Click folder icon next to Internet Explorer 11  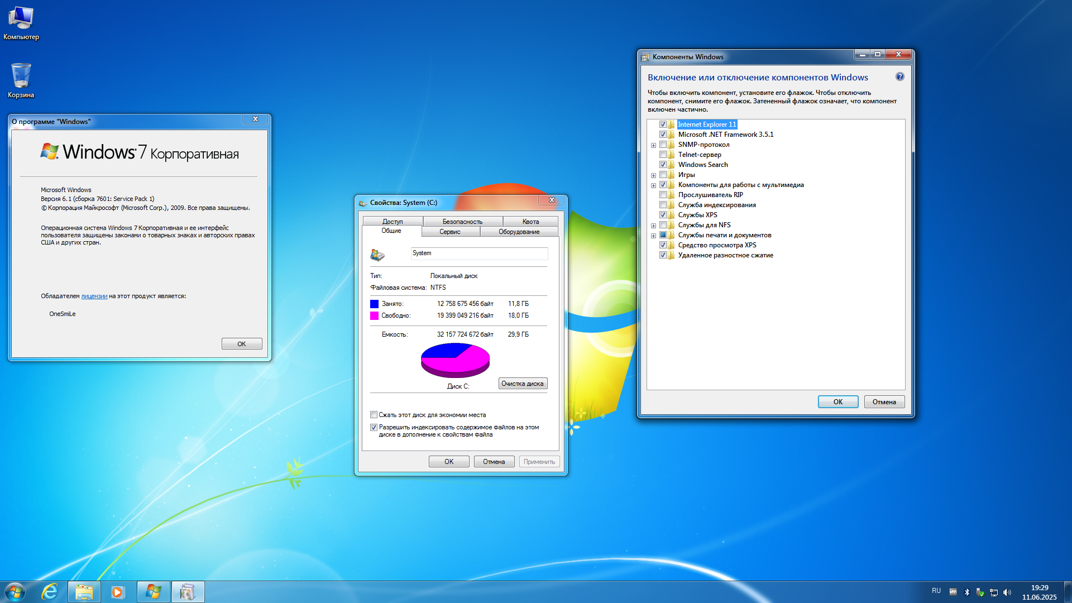[x=672, y=125]
